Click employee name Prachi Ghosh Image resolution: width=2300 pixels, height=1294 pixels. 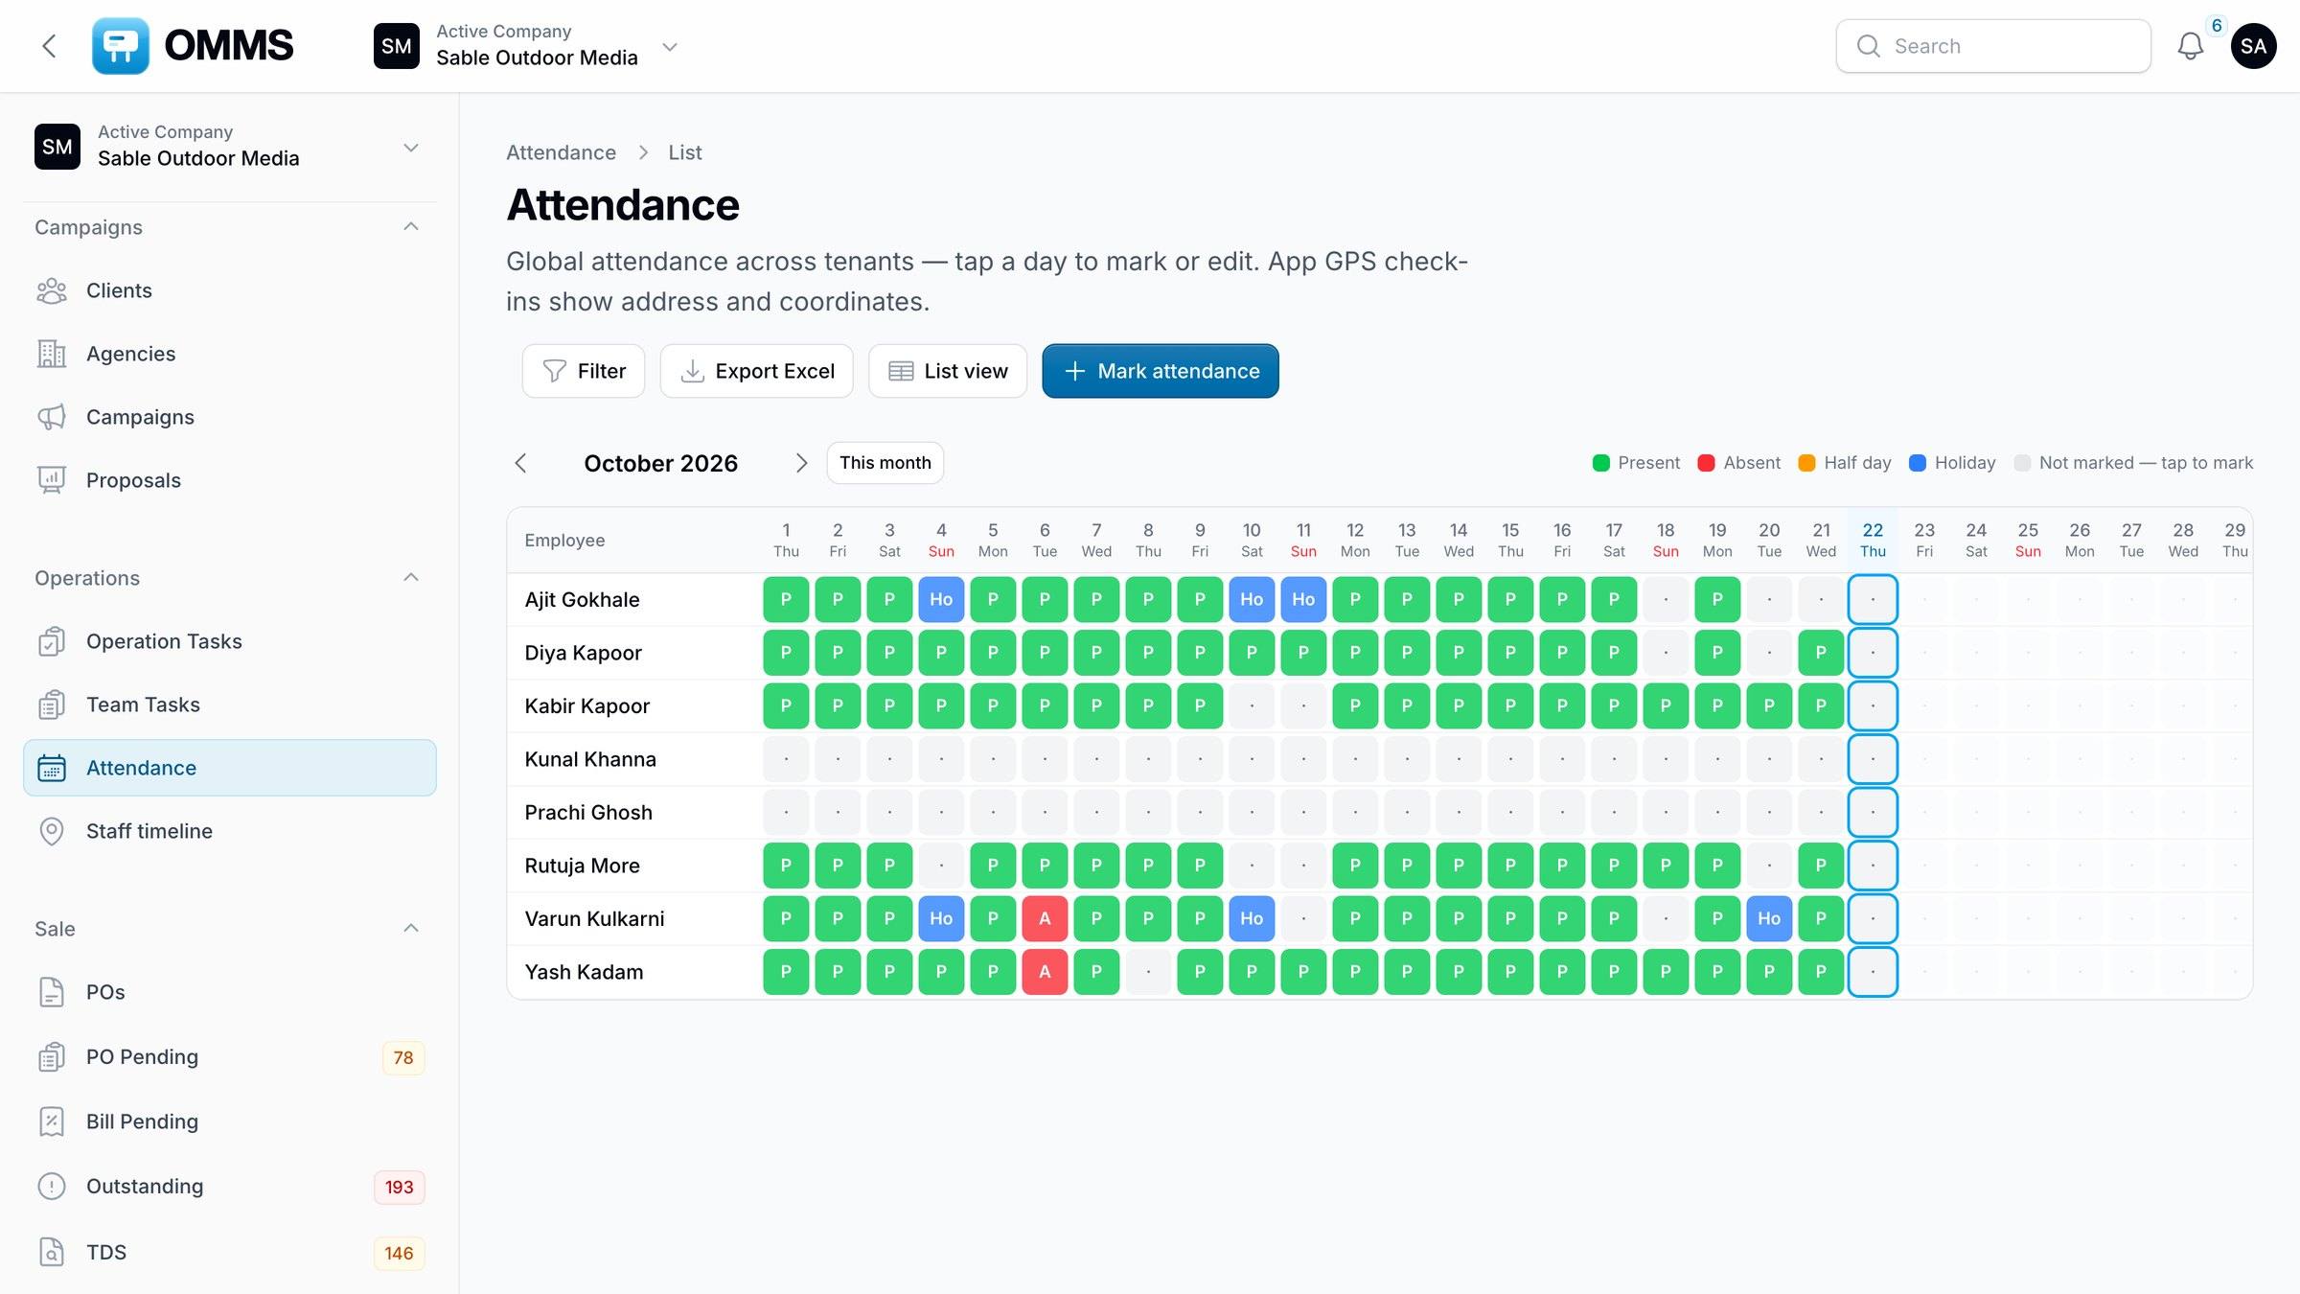coord(588,812)
